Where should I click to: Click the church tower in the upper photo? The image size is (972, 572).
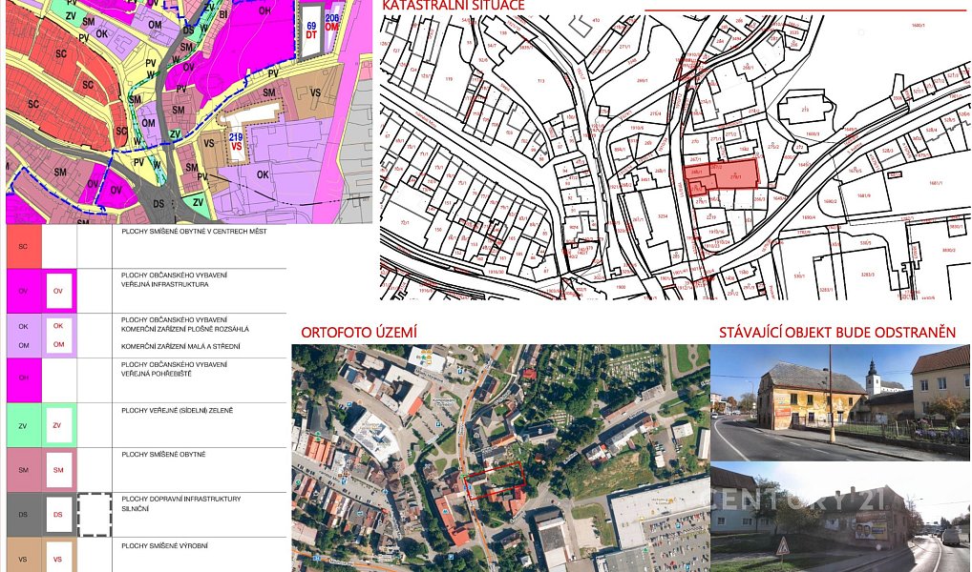[x=873, y=378]
